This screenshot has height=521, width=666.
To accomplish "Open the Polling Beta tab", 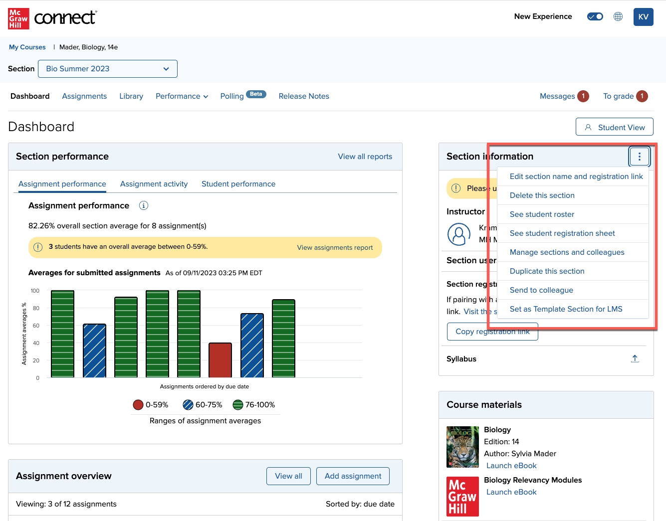I will pos(243,96).
